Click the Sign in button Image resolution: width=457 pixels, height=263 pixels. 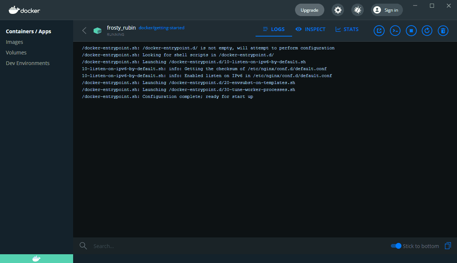point(387,10)
